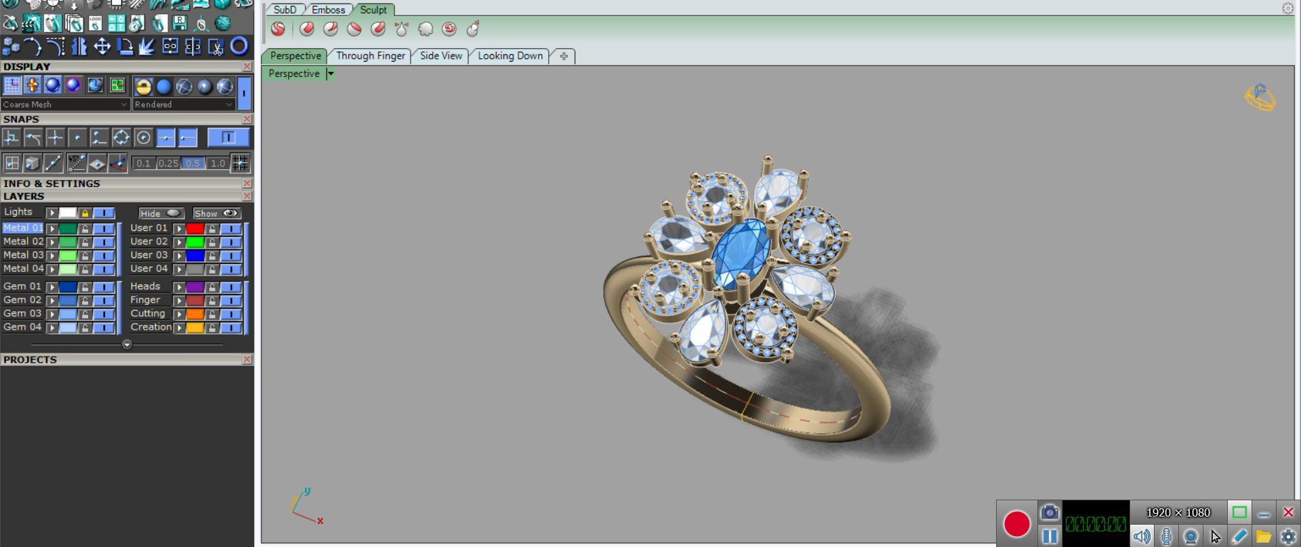1301x547 pixels.
Task: Click the microphone icon in recorder toolbar
Action: coord(1166,537)
